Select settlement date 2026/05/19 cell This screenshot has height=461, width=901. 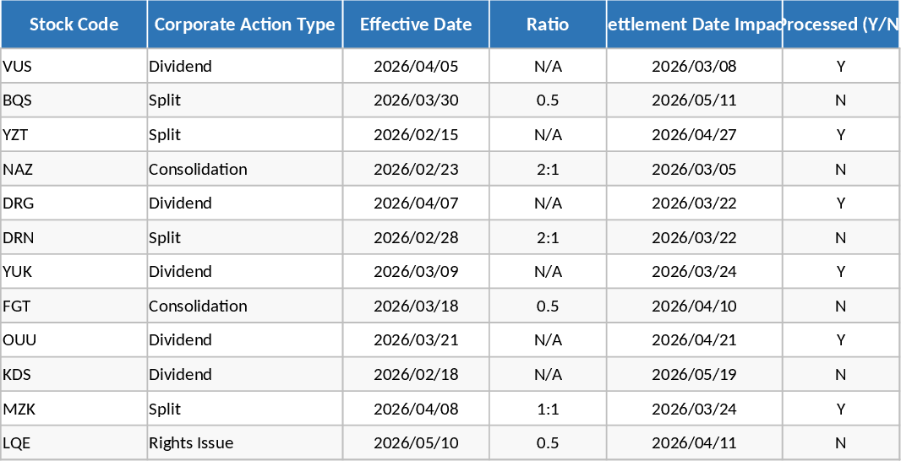pos(694,374)
